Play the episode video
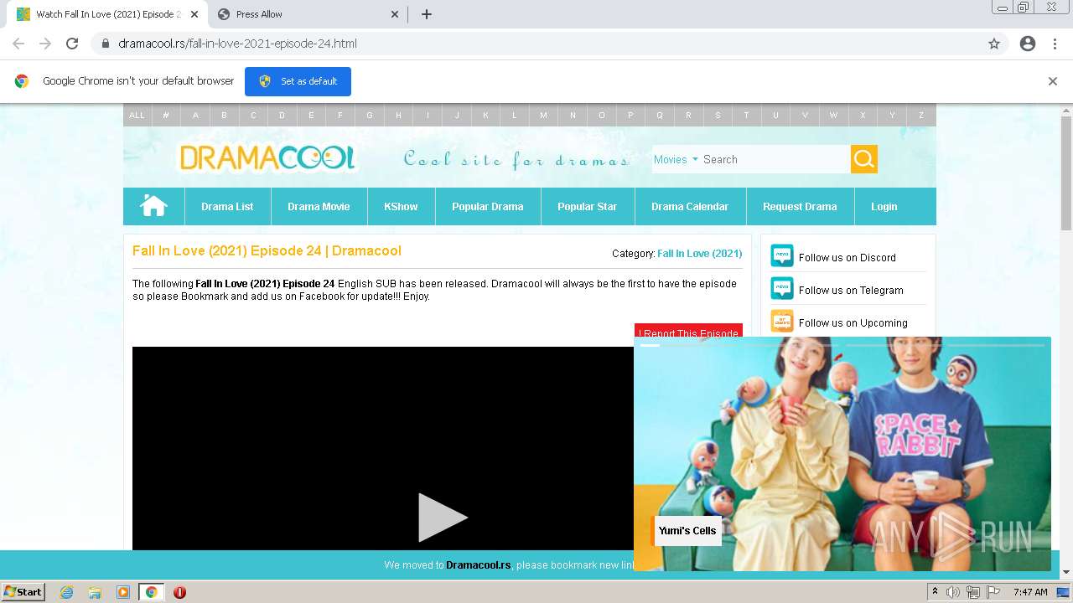This screenshot has height=603, width=1073. click(x=442, y=518)
